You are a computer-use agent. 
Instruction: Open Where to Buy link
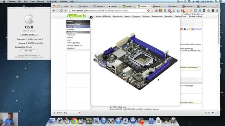pyautogui.click(x=195, y=16)
